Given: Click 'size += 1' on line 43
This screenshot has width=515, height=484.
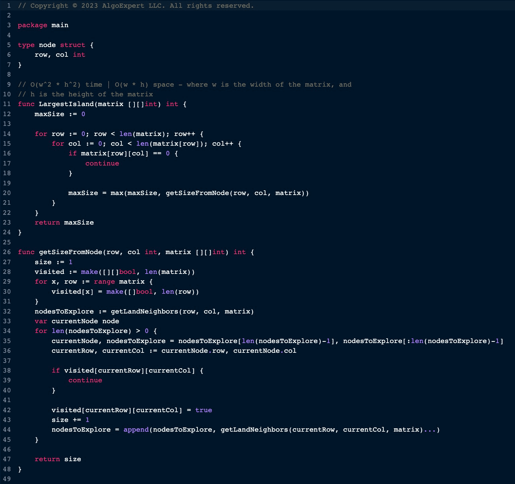Looking at the screenshot, I should tap(70, 420).
